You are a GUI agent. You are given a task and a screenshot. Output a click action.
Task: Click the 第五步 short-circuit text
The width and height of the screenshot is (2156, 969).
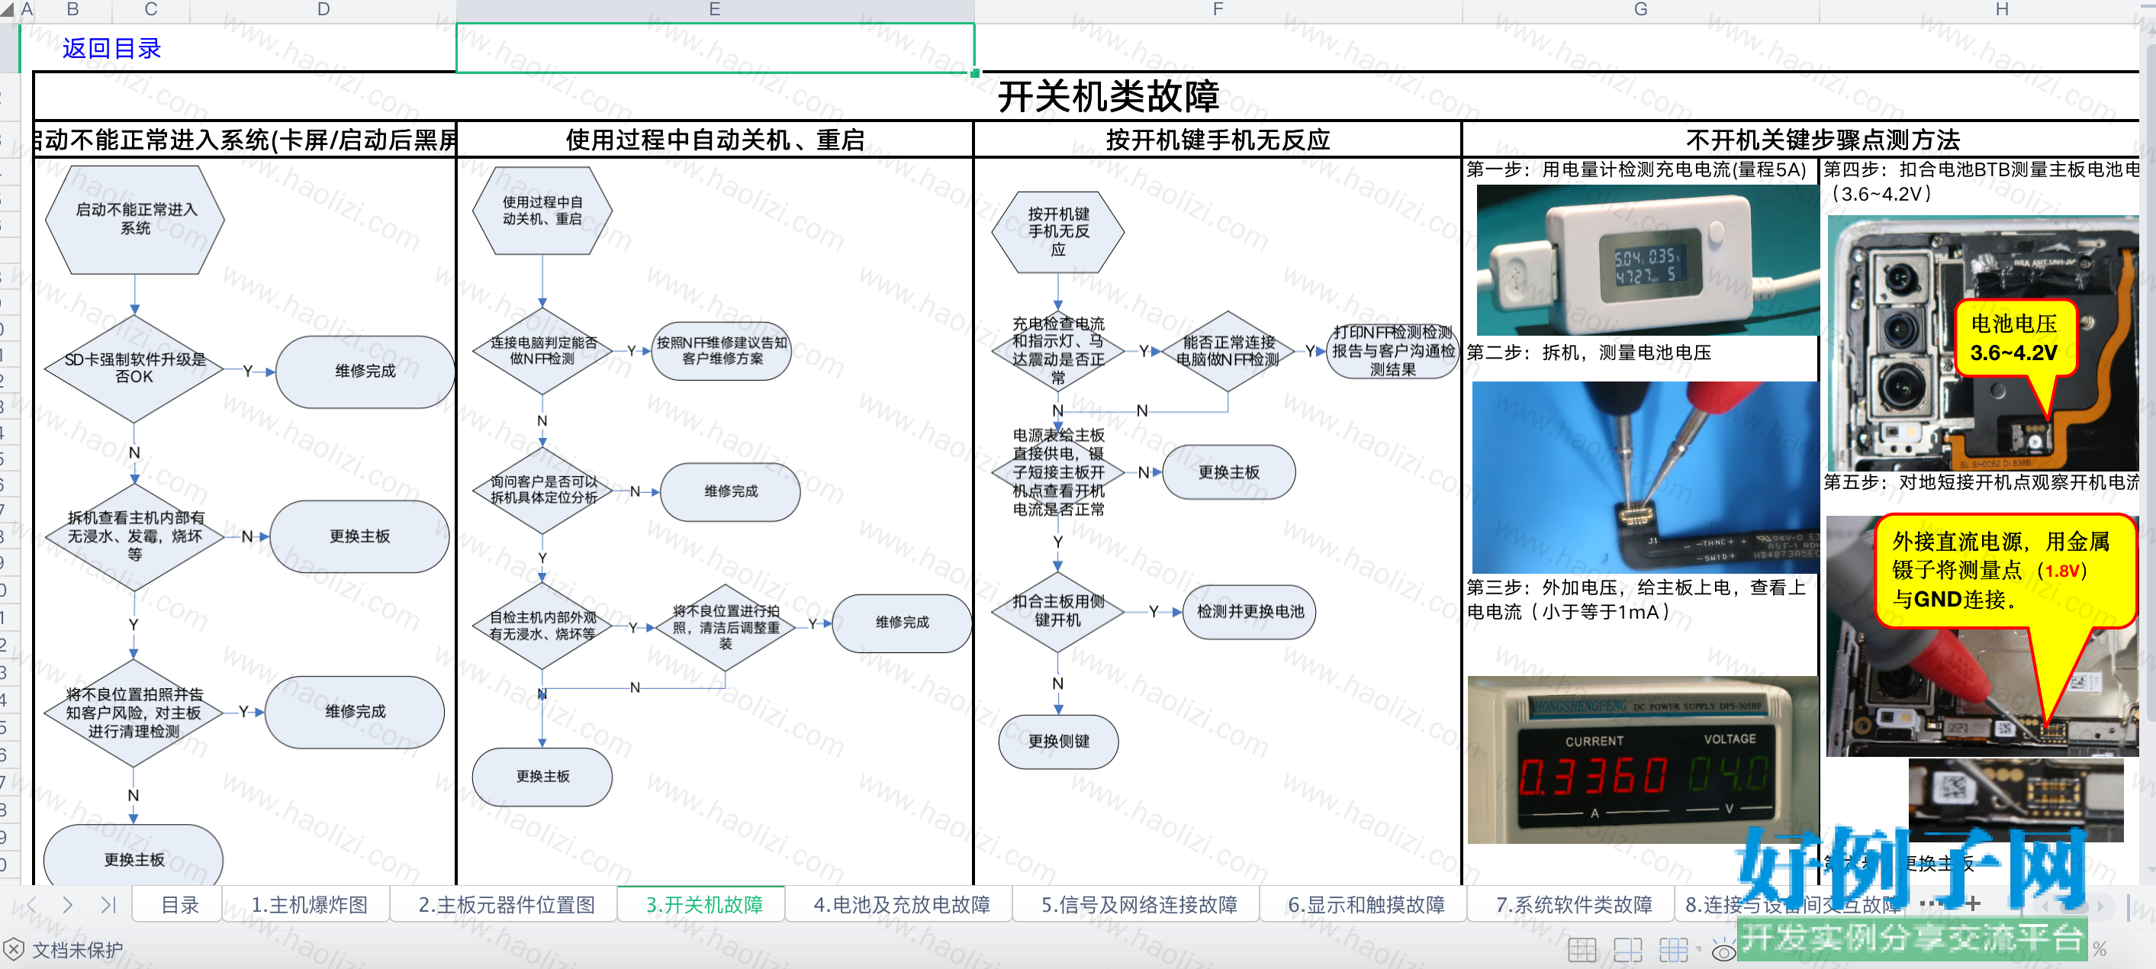pyautogui.click(x=1981, y=483)
